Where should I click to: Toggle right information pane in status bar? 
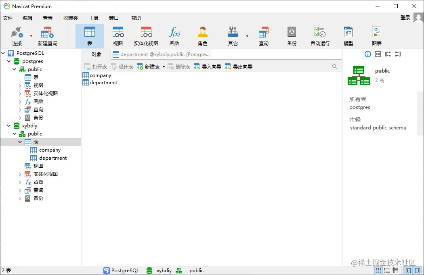(x=418, y=271)
